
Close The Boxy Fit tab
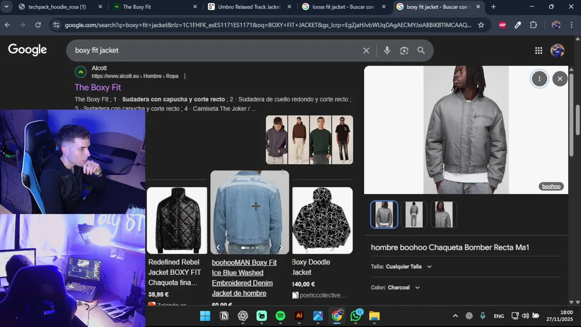[x=195, y=7]
